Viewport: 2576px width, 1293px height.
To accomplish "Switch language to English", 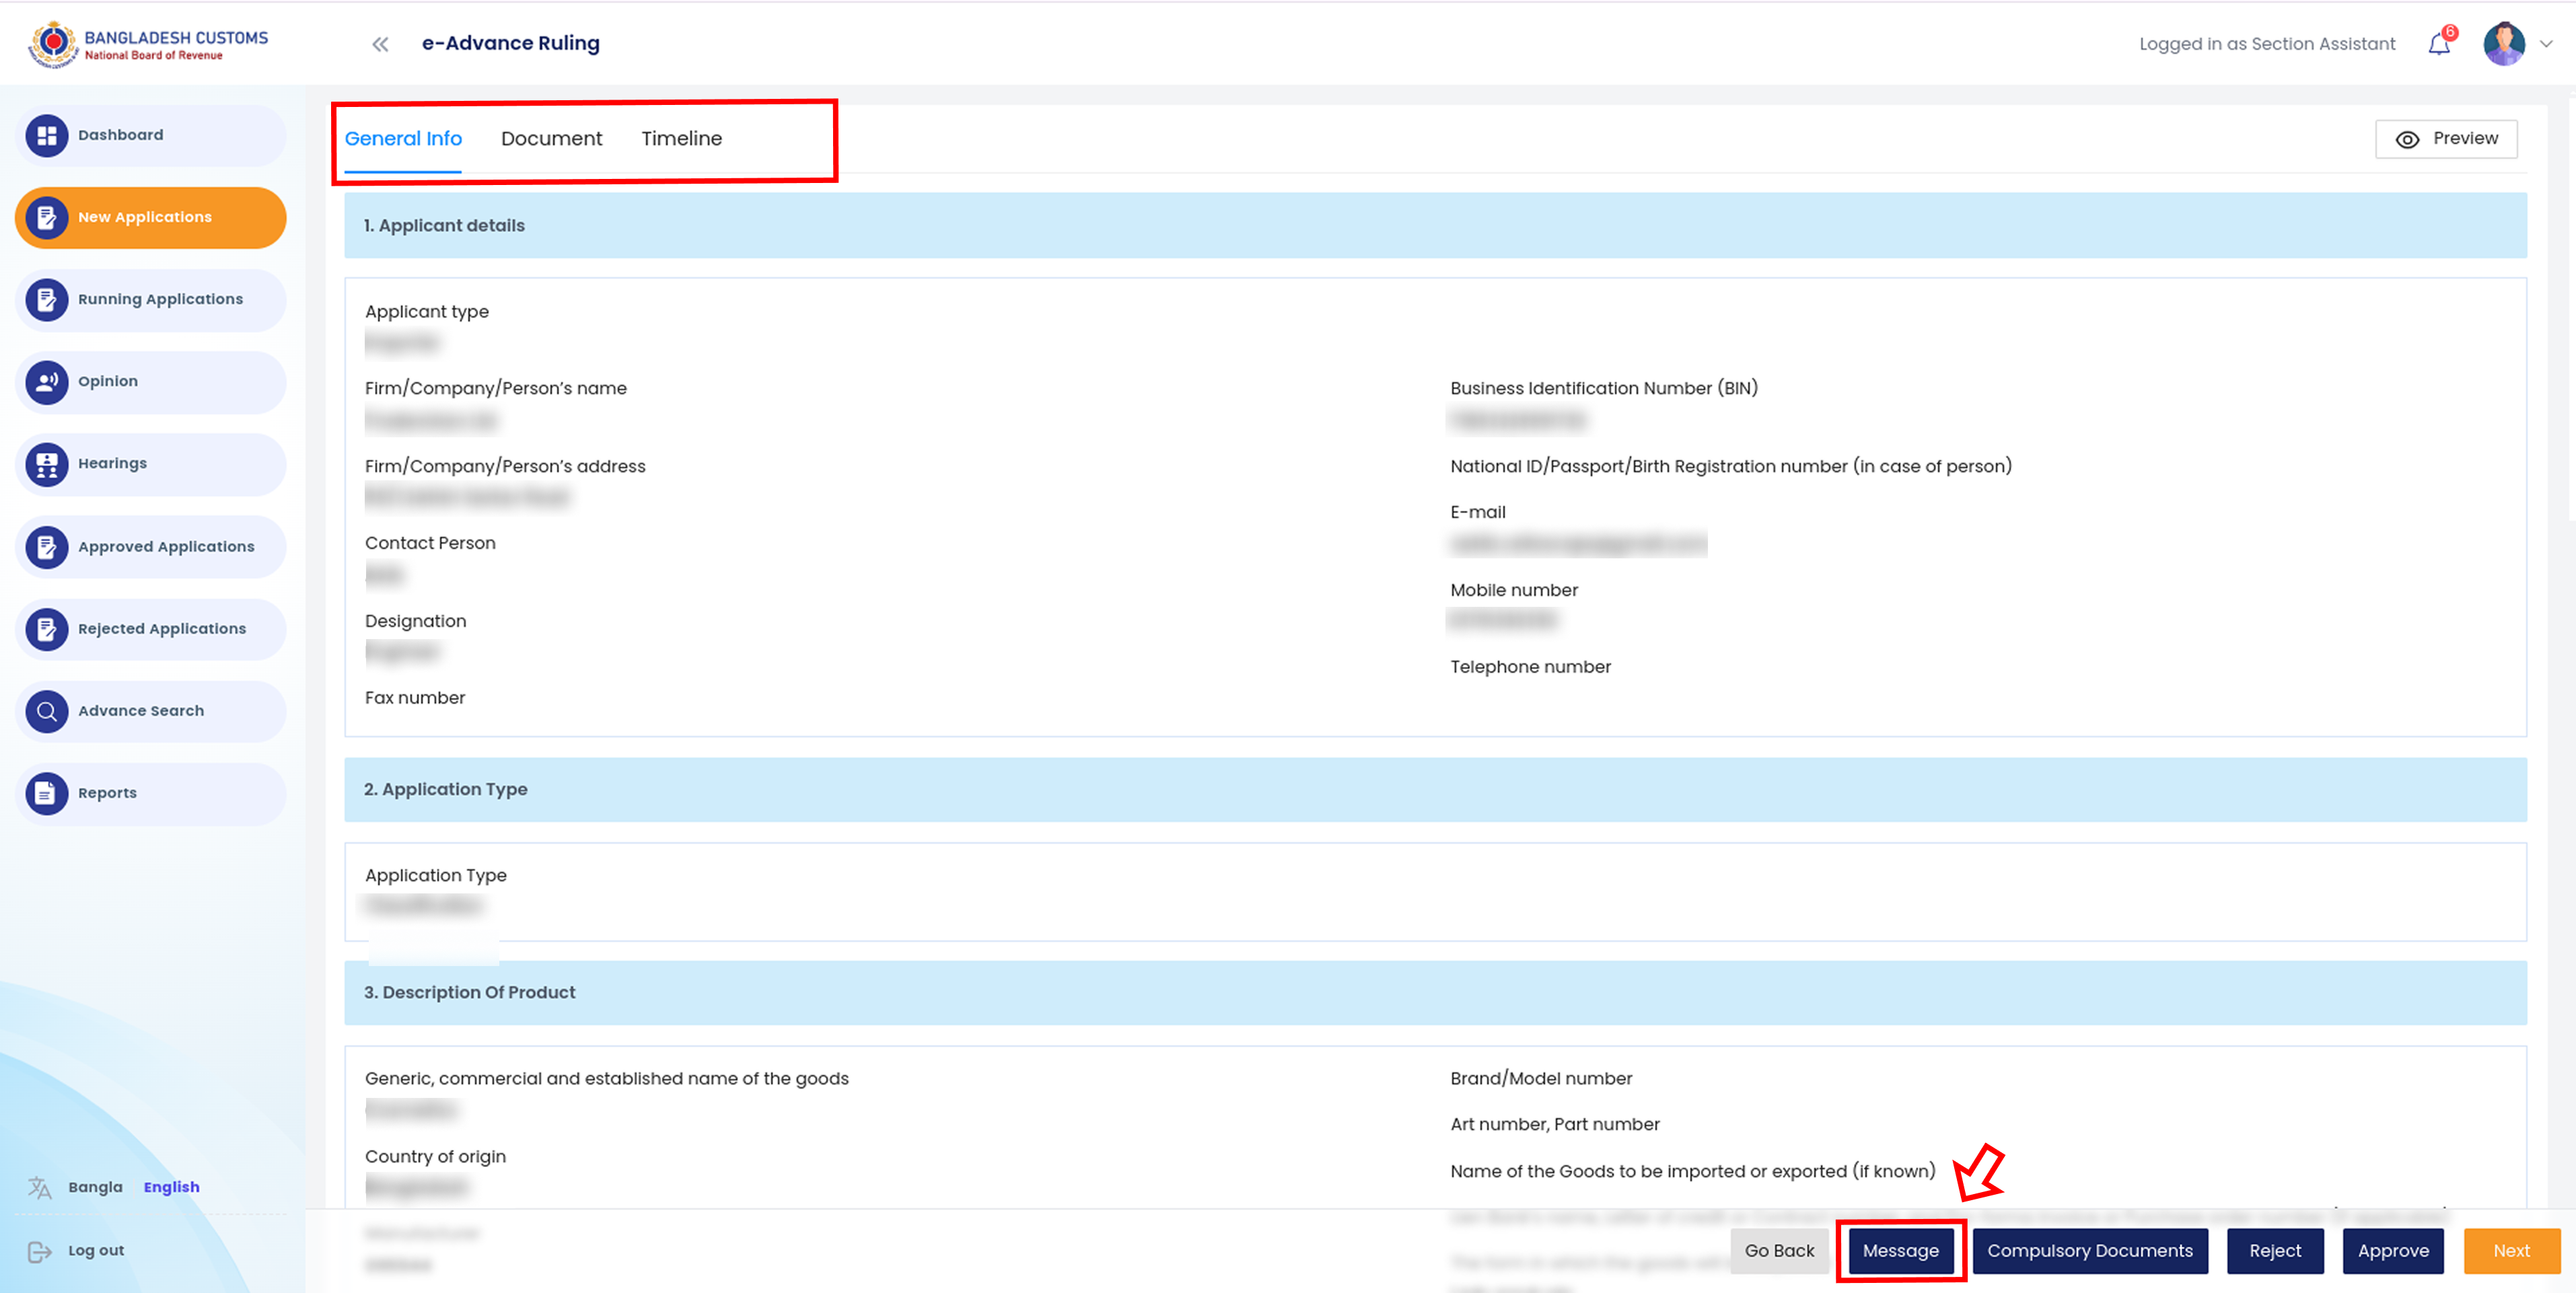I will [171, 1187].
